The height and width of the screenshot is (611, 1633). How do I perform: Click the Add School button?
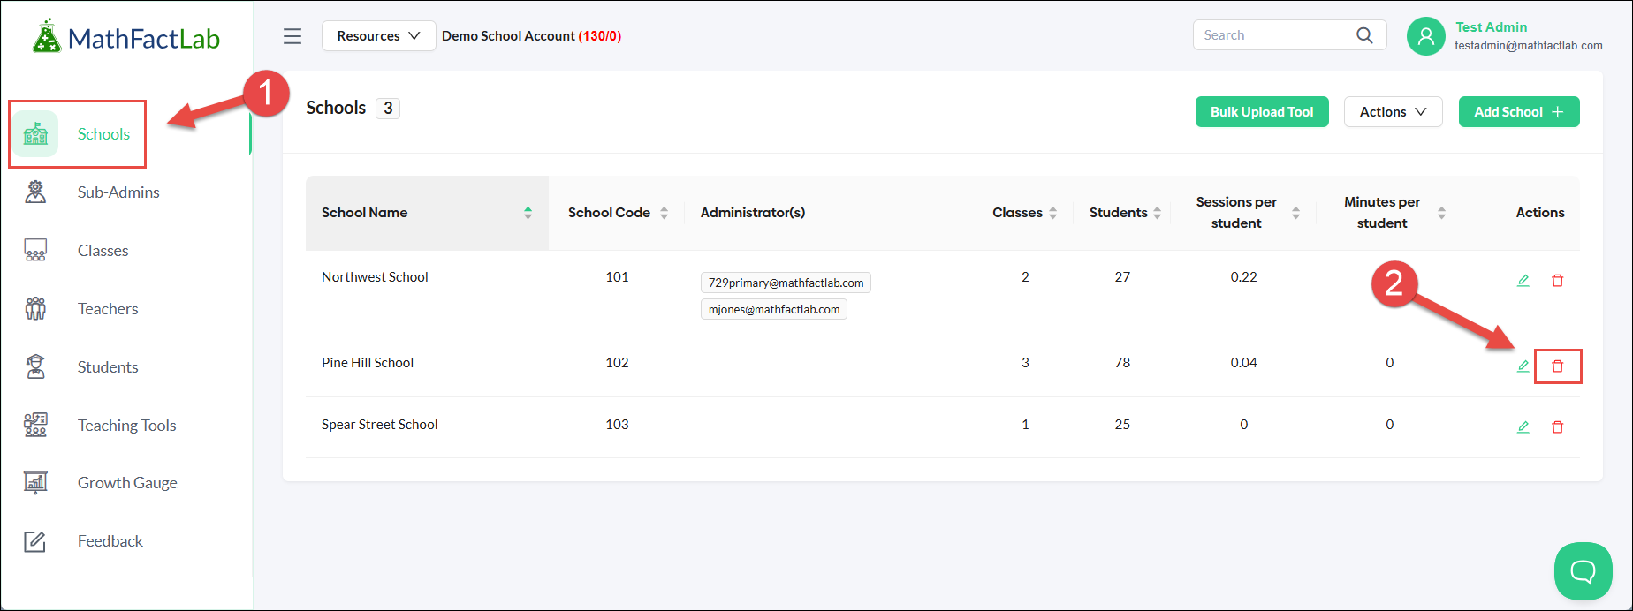pyautogui.click(x=1519, y=112)
